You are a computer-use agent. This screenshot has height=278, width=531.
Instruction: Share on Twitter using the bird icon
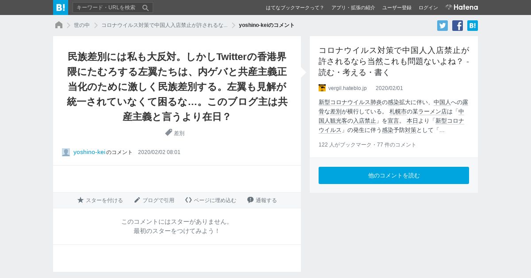click(x=442, y=26)
